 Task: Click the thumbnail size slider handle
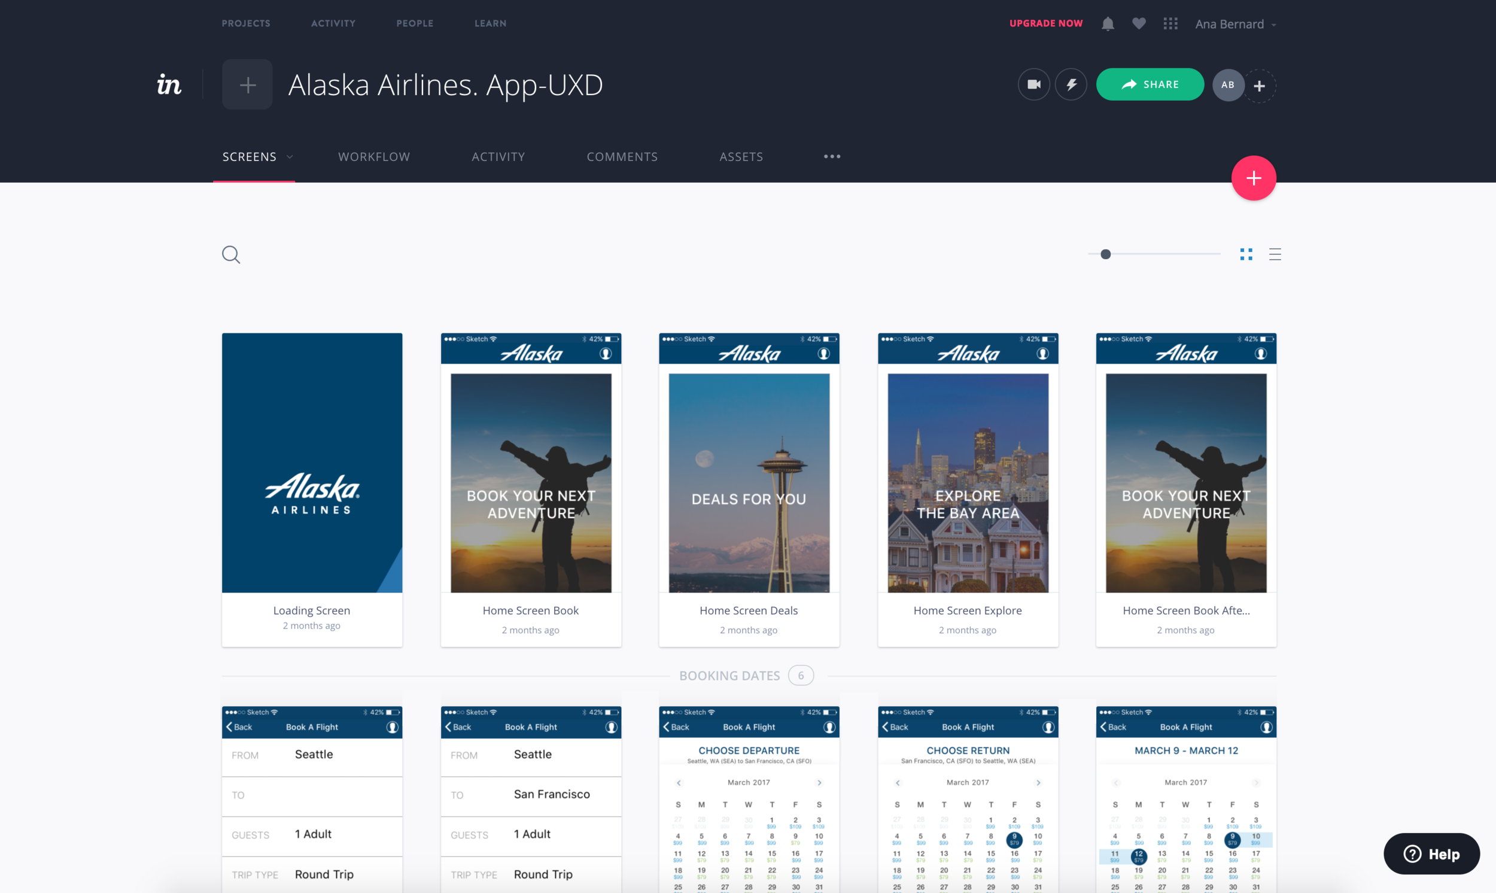(1105, 254)
